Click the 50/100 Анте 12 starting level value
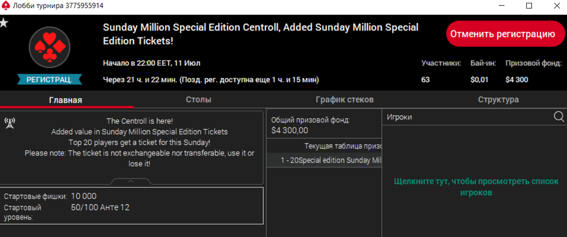Screen dimensions: 567x237 [100, 208]
